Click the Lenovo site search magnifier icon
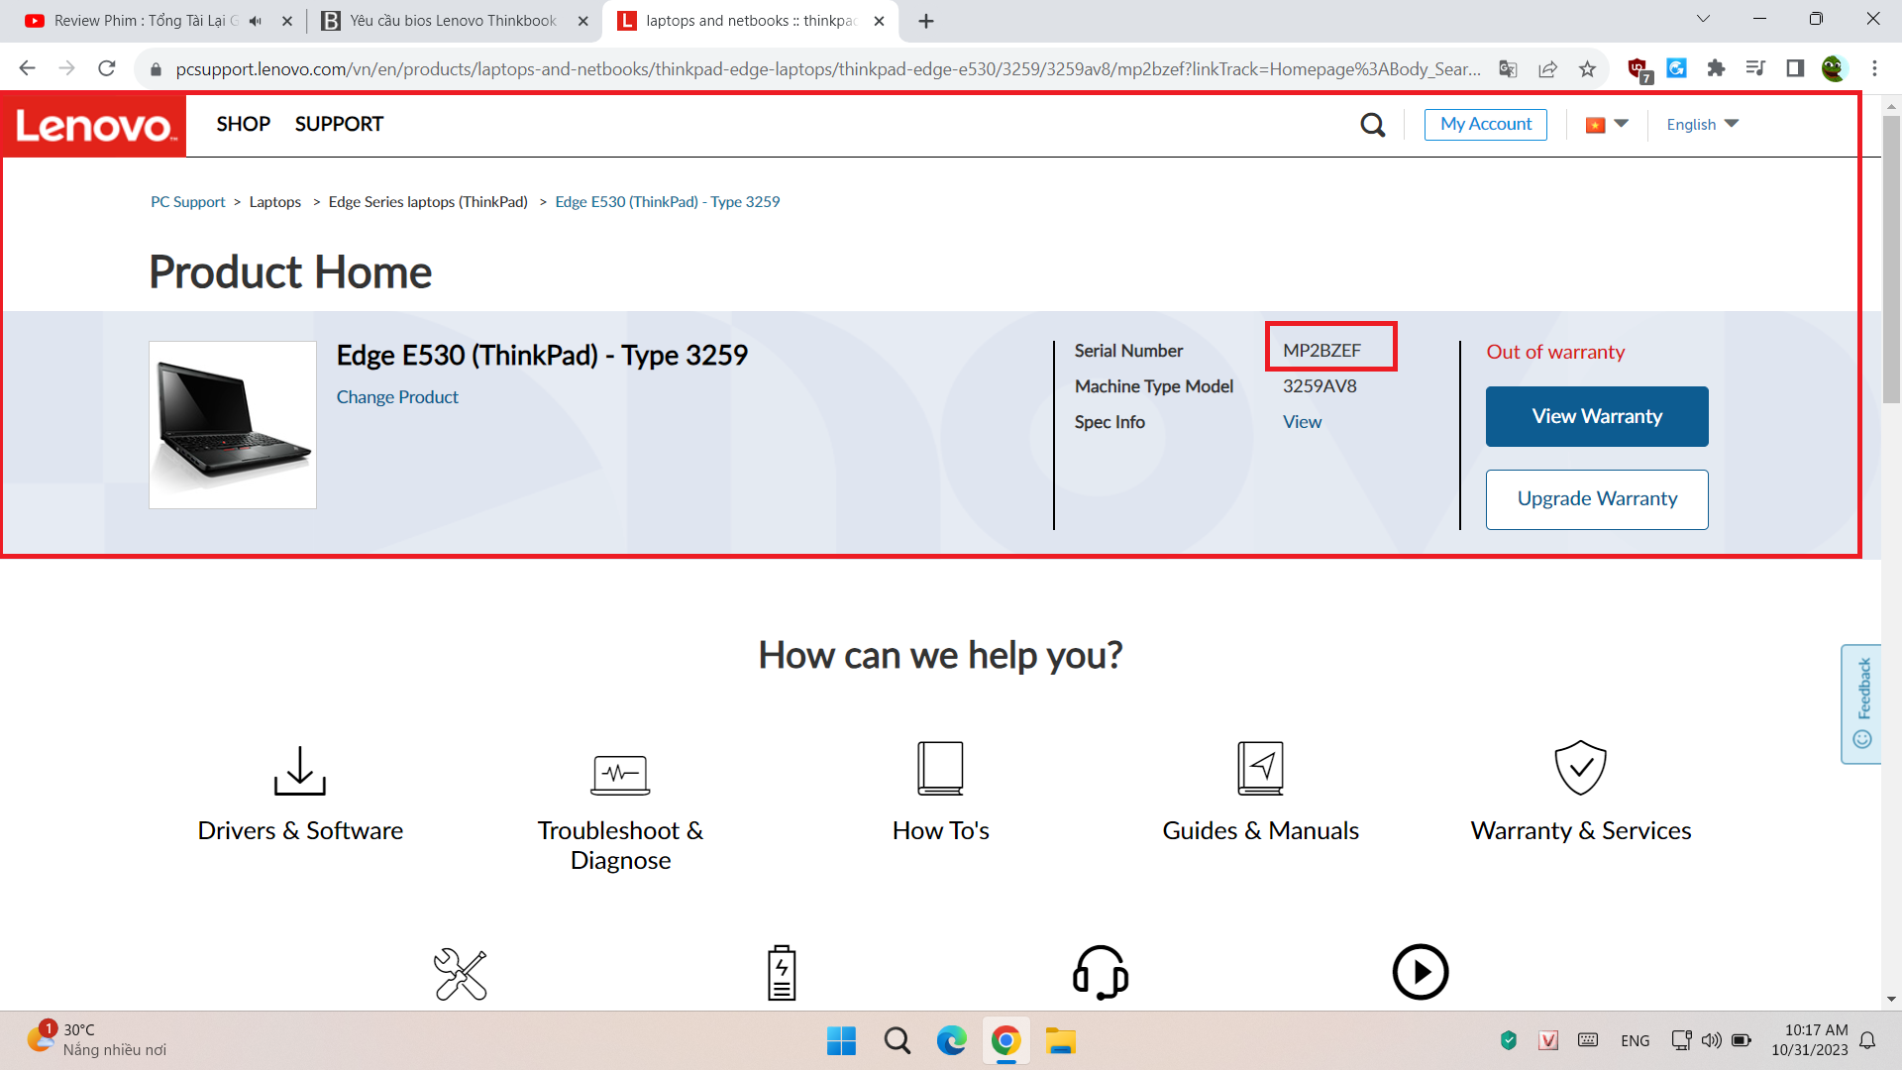 [x=1372, y=125]
